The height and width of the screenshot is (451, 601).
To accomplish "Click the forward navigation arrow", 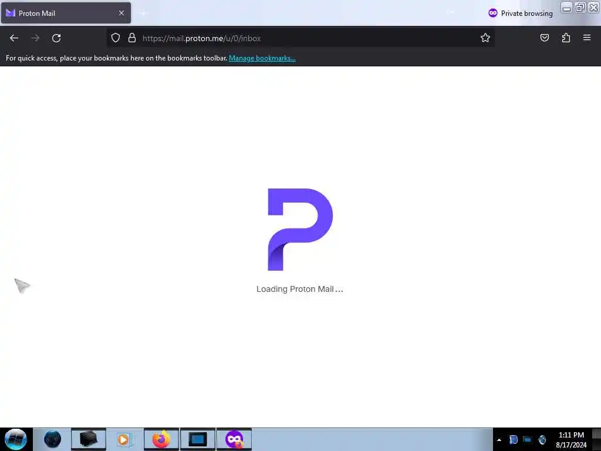I will pos(35,38).
